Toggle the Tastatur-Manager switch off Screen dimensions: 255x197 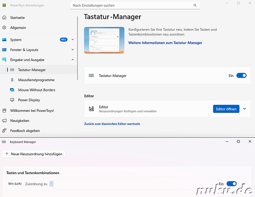pyautogui.click(x=241, y=75)
